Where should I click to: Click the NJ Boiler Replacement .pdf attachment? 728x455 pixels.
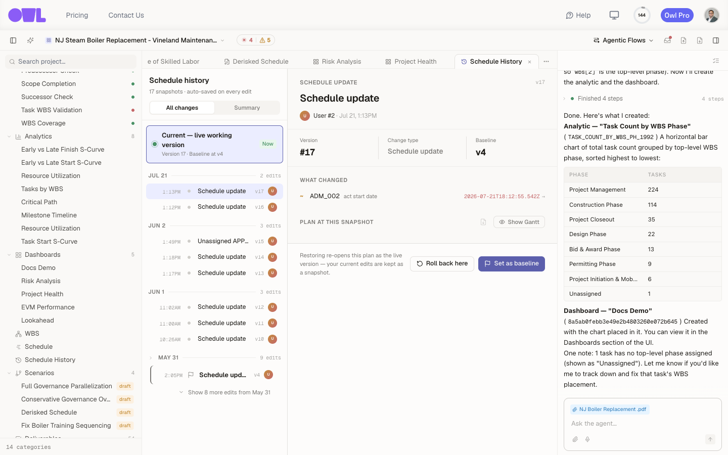click(x=610, y=409)
